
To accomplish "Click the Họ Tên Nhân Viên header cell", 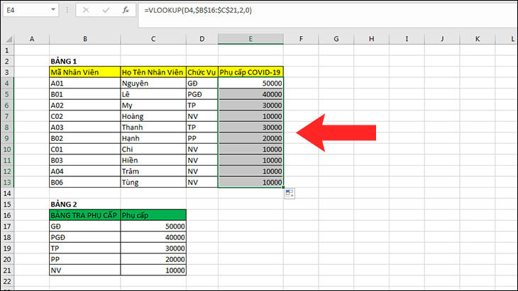I will (x=153, y=72).
